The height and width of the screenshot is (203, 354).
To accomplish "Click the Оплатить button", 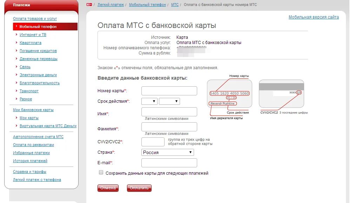I will pos(139,188).
